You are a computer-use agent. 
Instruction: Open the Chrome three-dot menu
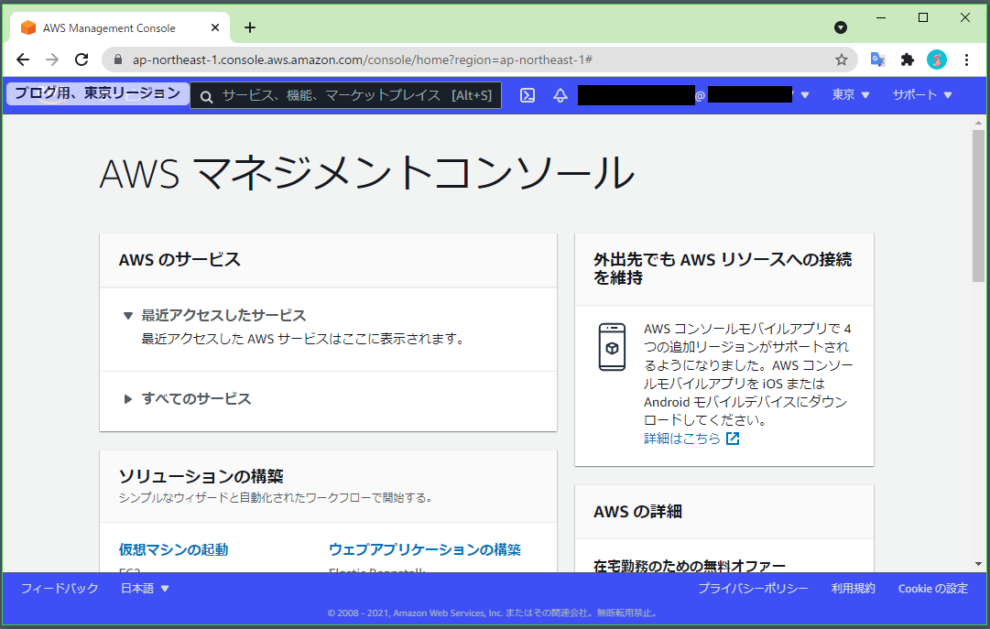coord(967,59)
